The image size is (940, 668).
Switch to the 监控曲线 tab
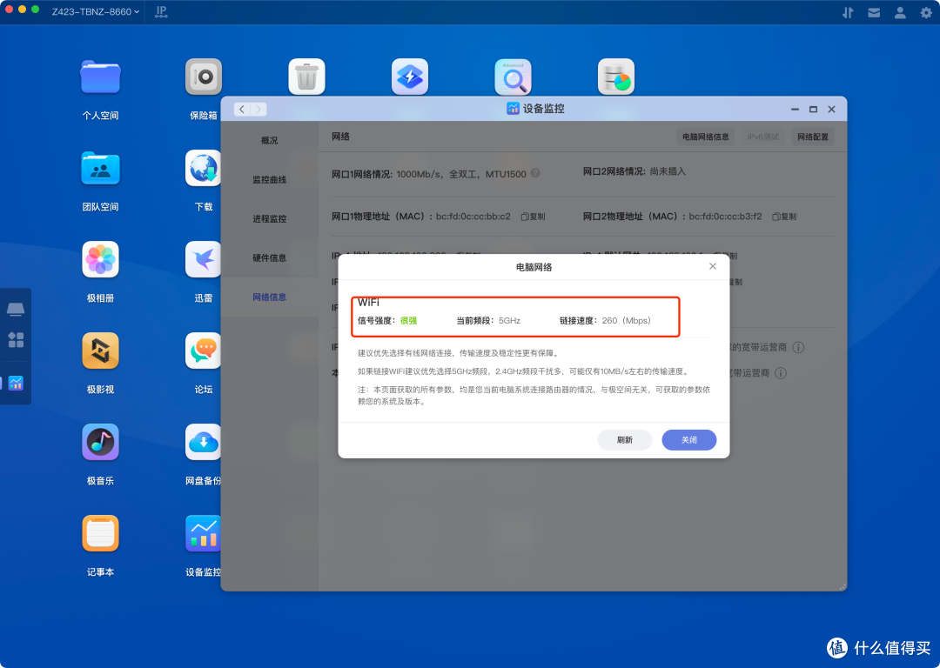click(269, 179)
